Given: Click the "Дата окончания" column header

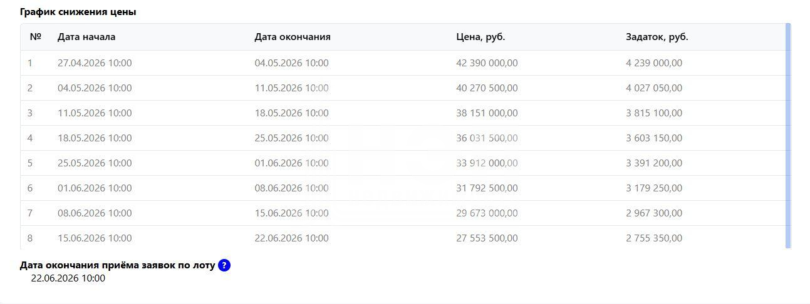Looking at the screenshot, I should tap(293, 37).
